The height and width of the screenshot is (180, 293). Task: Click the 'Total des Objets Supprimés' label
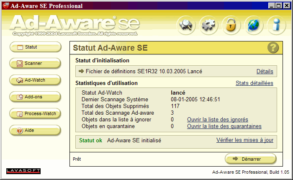pyautogui.click(x=115, y=106)
